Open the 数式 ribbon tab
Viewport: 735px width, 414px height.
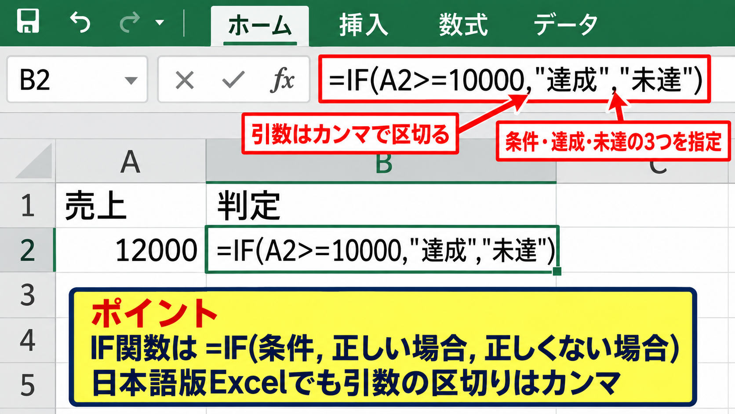pyautogui.click(x=463, y=25)
